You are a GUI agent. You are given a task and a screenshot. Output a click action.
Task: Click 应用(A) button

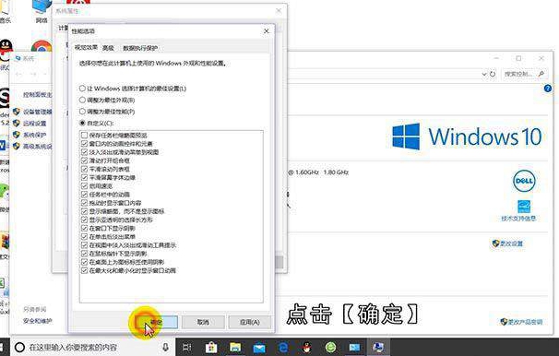click(250, 322)
